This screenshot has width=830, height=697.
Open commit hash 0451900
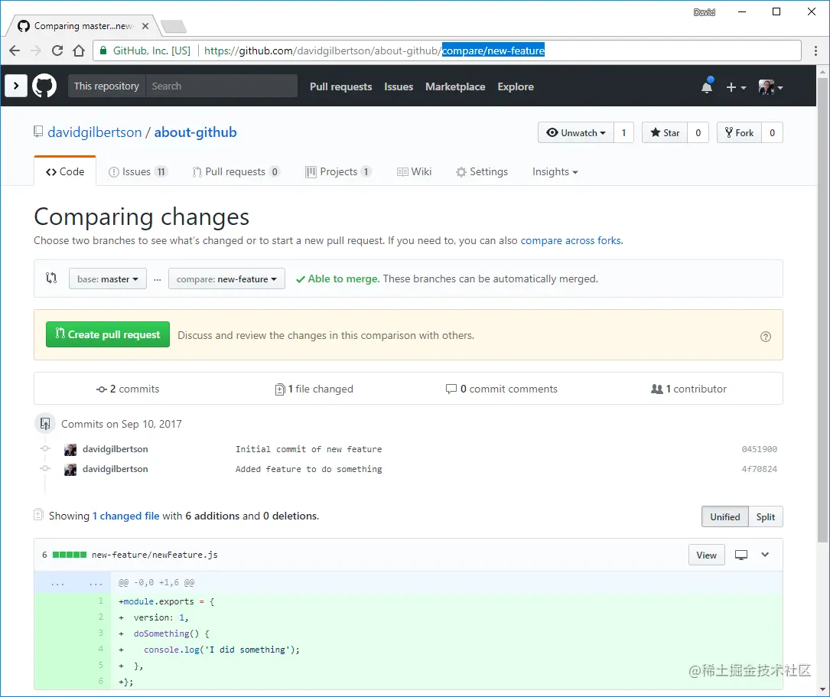point(759,449)
